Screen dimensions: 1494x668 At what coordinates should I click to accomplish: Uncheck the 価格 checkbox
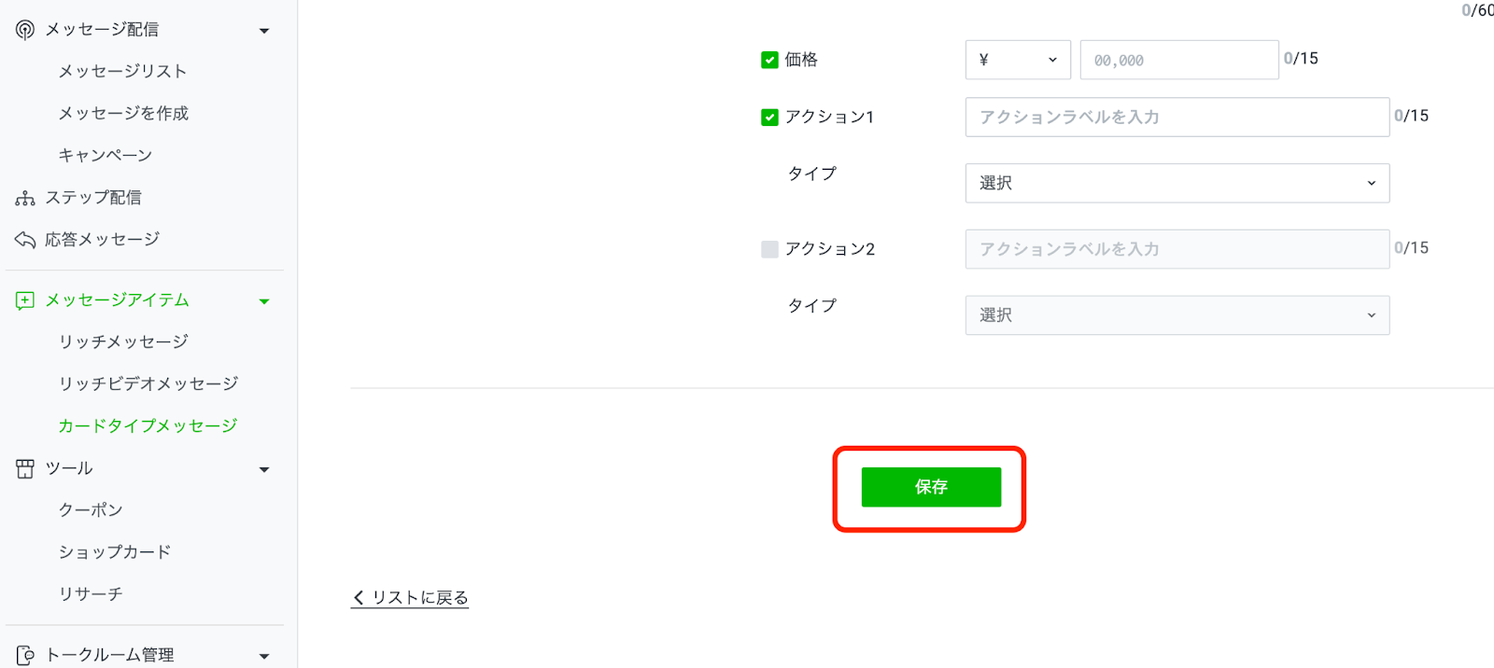point(769,61)
